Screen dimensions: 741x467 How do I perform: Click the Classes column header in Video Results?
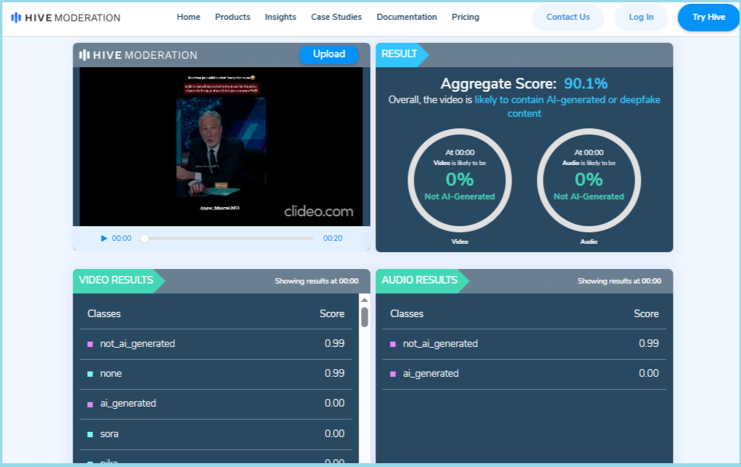[104, 314]
